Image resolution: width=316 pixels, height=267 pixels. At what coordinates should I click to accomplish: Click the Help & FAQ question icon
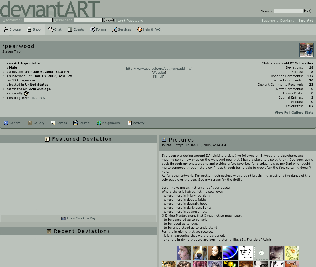(x=140, y=29)
